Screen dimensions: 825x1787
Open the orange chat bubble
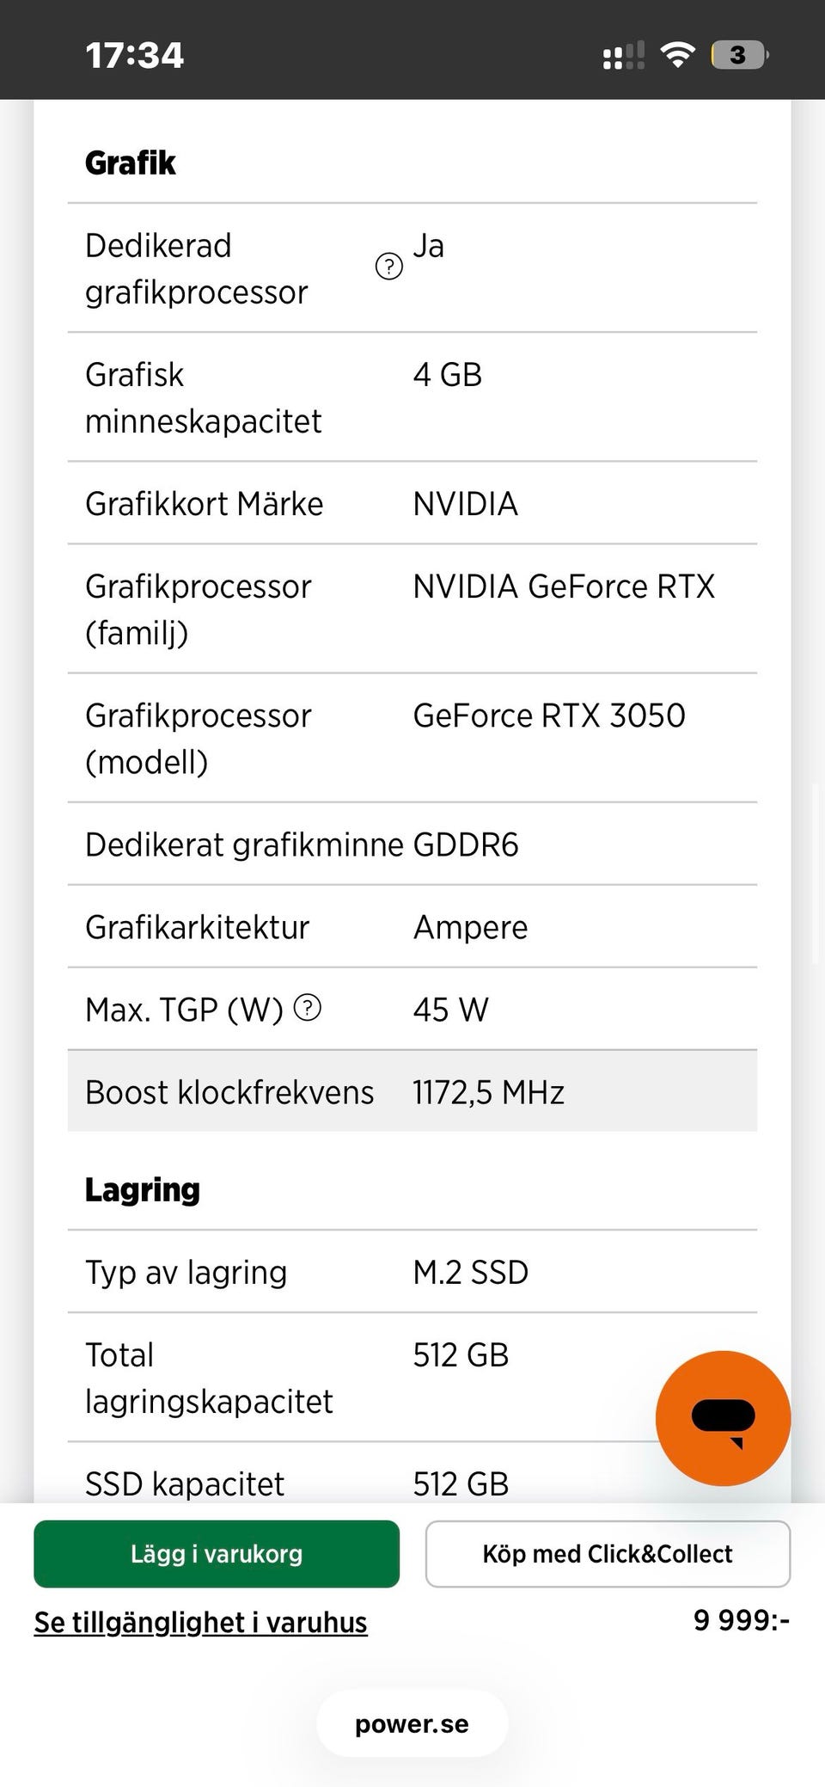(x=723, y=1417)
